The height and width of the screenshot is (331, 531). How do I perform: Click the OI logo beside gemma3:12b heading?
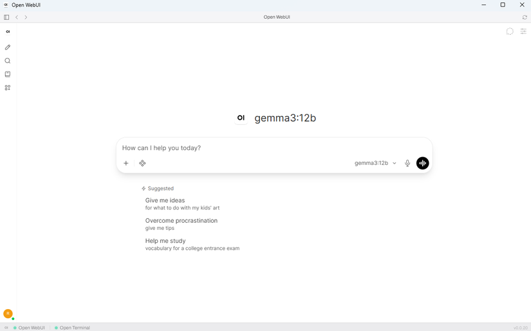point(241,118)
